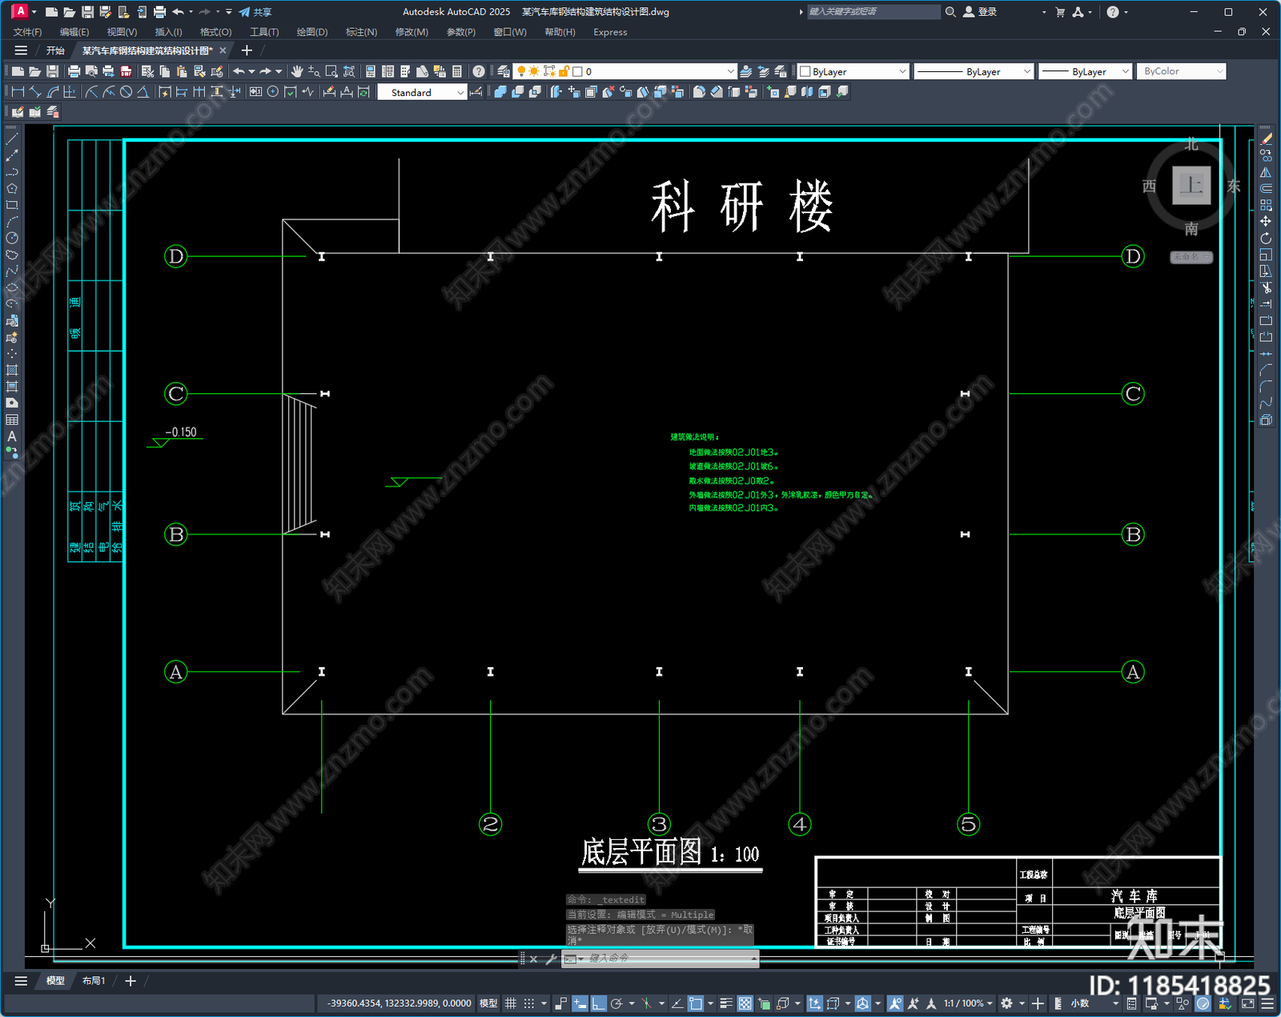Toggle ortho mode in status bar
The image size is (1281, 1017).
(598, 1003)
